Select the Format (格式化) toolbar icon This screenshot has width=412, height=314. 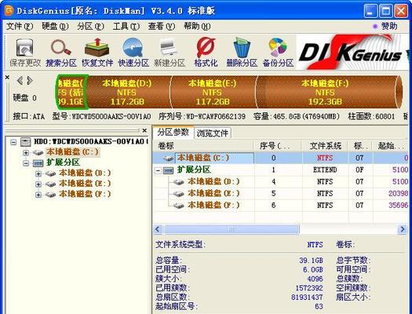pos(206,53)
